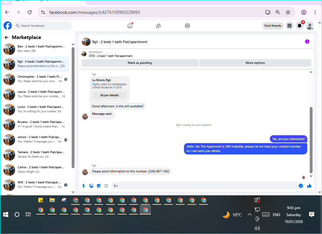
Task: Attach a photo using the image icon
Action: click(x=91, y=186)
